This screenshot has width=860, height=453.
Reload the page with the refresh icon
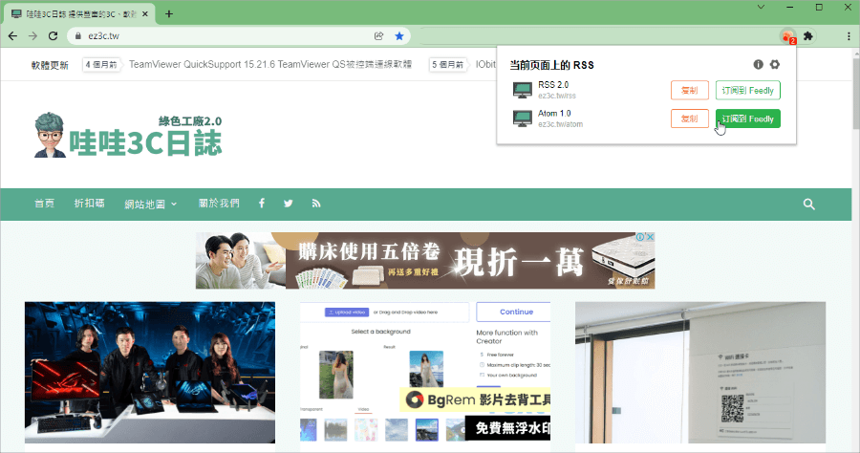click(53, 35)
